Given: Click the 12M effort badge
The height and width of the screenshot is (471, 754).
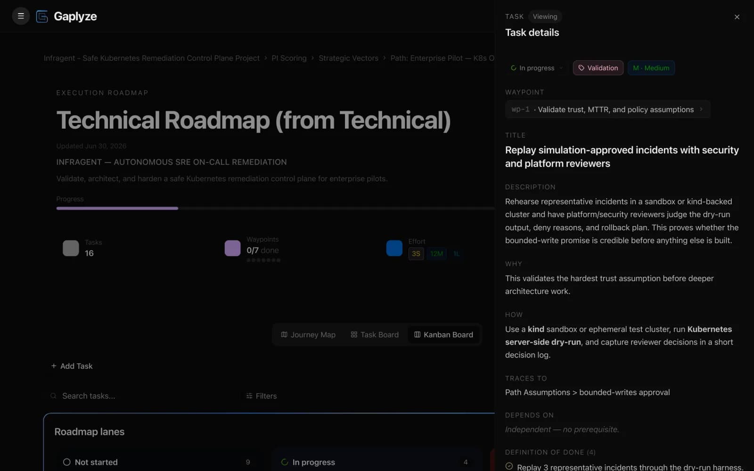Looking at the screenshot, I should pyautogui.click(x=436, y=254).
